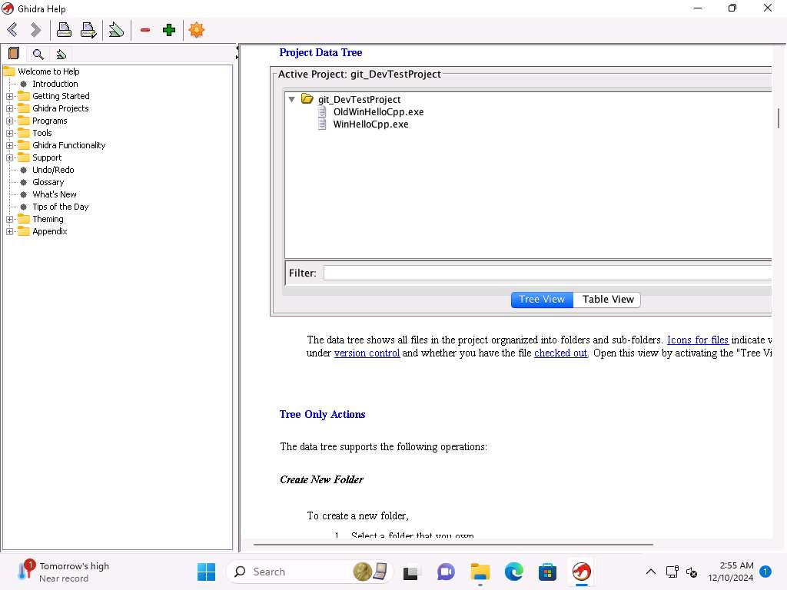Open Ghidra icon in the Windows taskbar

[581, 572]
